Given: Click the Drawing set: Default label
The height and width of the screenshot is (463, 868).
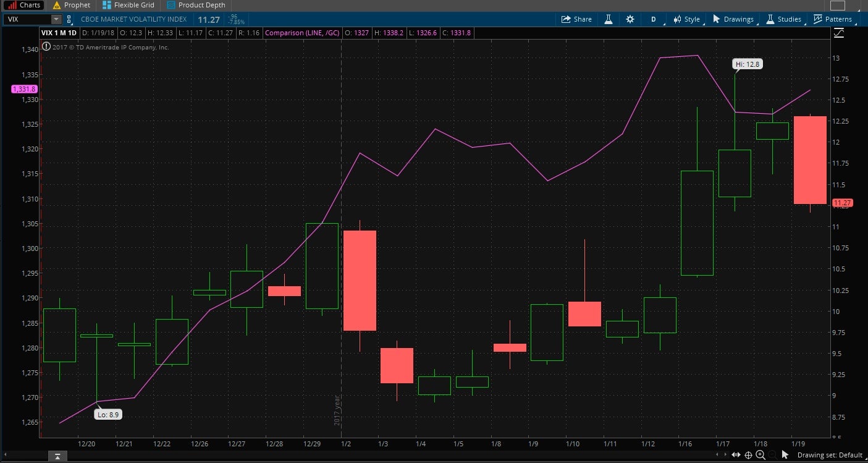Looking at the screenshot, I should pos(830,455).
